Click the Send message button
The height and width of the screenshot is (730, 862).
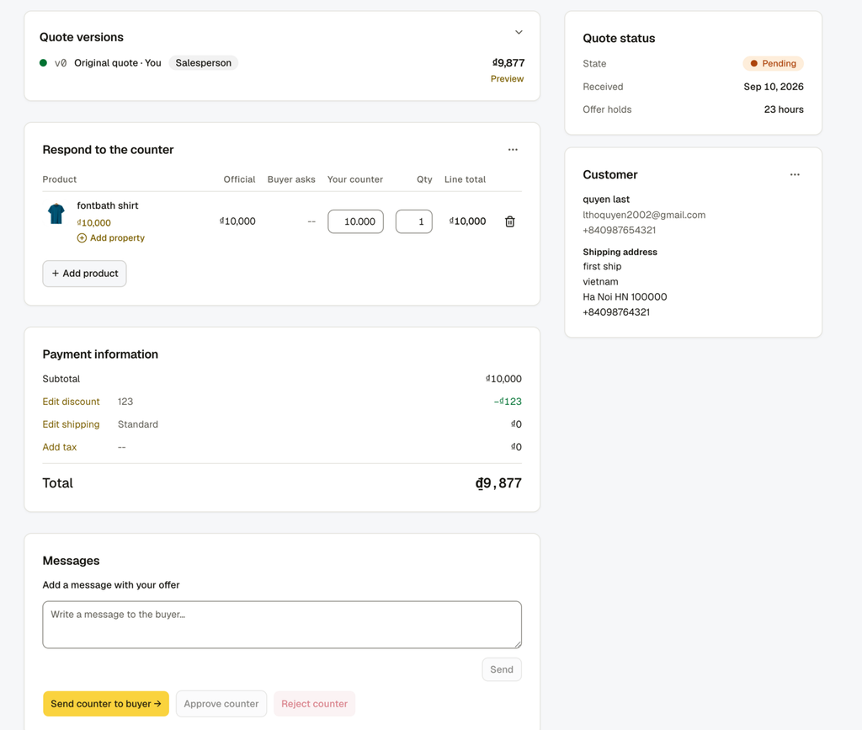502,669
